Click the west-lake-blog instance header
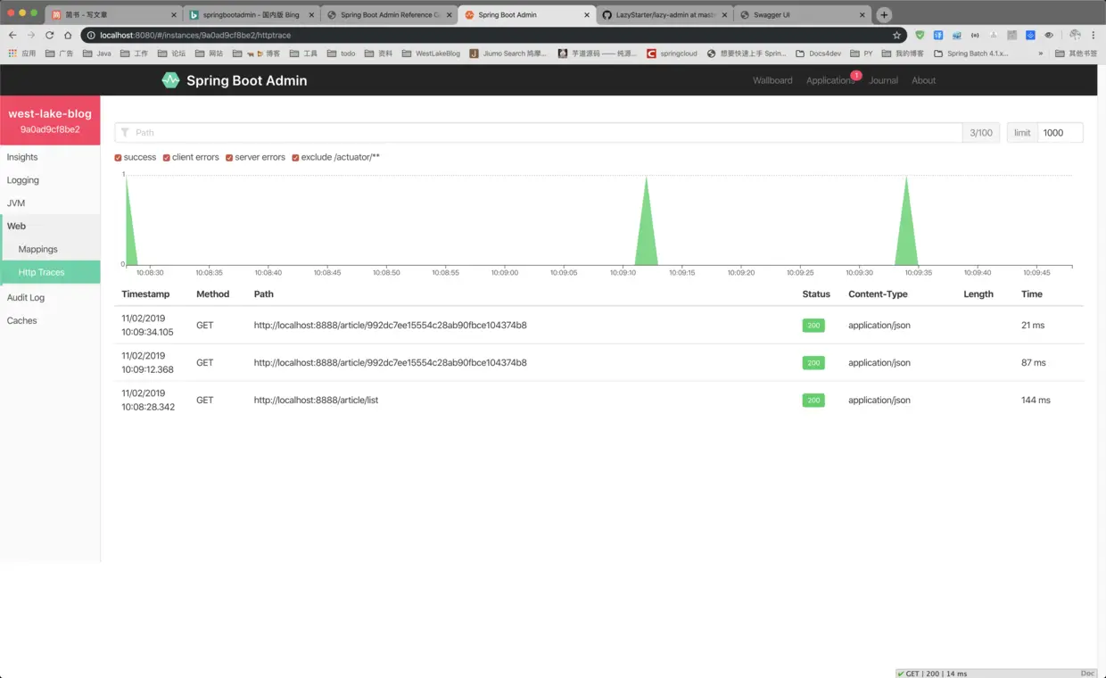The height and width of the screenshot is (678, 1106). coord(50,120)
